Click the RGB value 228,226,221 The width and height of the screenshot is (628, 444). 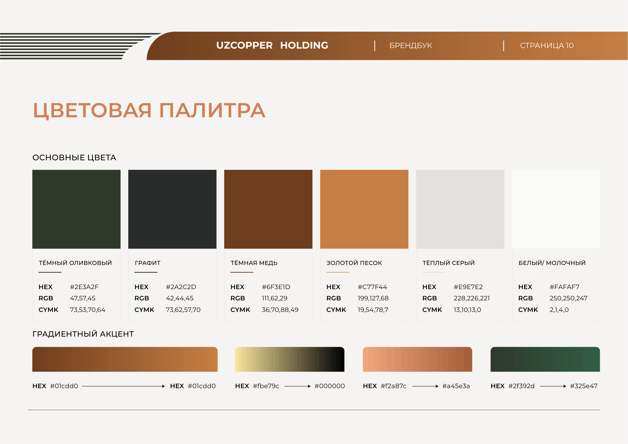472,299
